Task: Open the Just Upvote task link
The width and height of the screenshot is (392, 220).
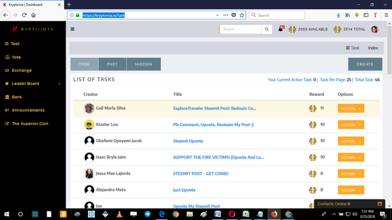Action: (184, 190)
